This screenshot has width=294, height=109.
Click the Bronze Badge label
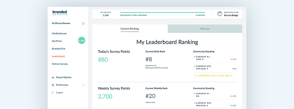[231, 15]
